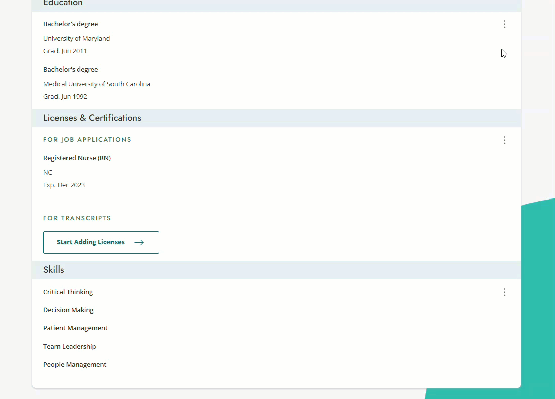Select the Team Leadership skill

click(x=70, y=346)
